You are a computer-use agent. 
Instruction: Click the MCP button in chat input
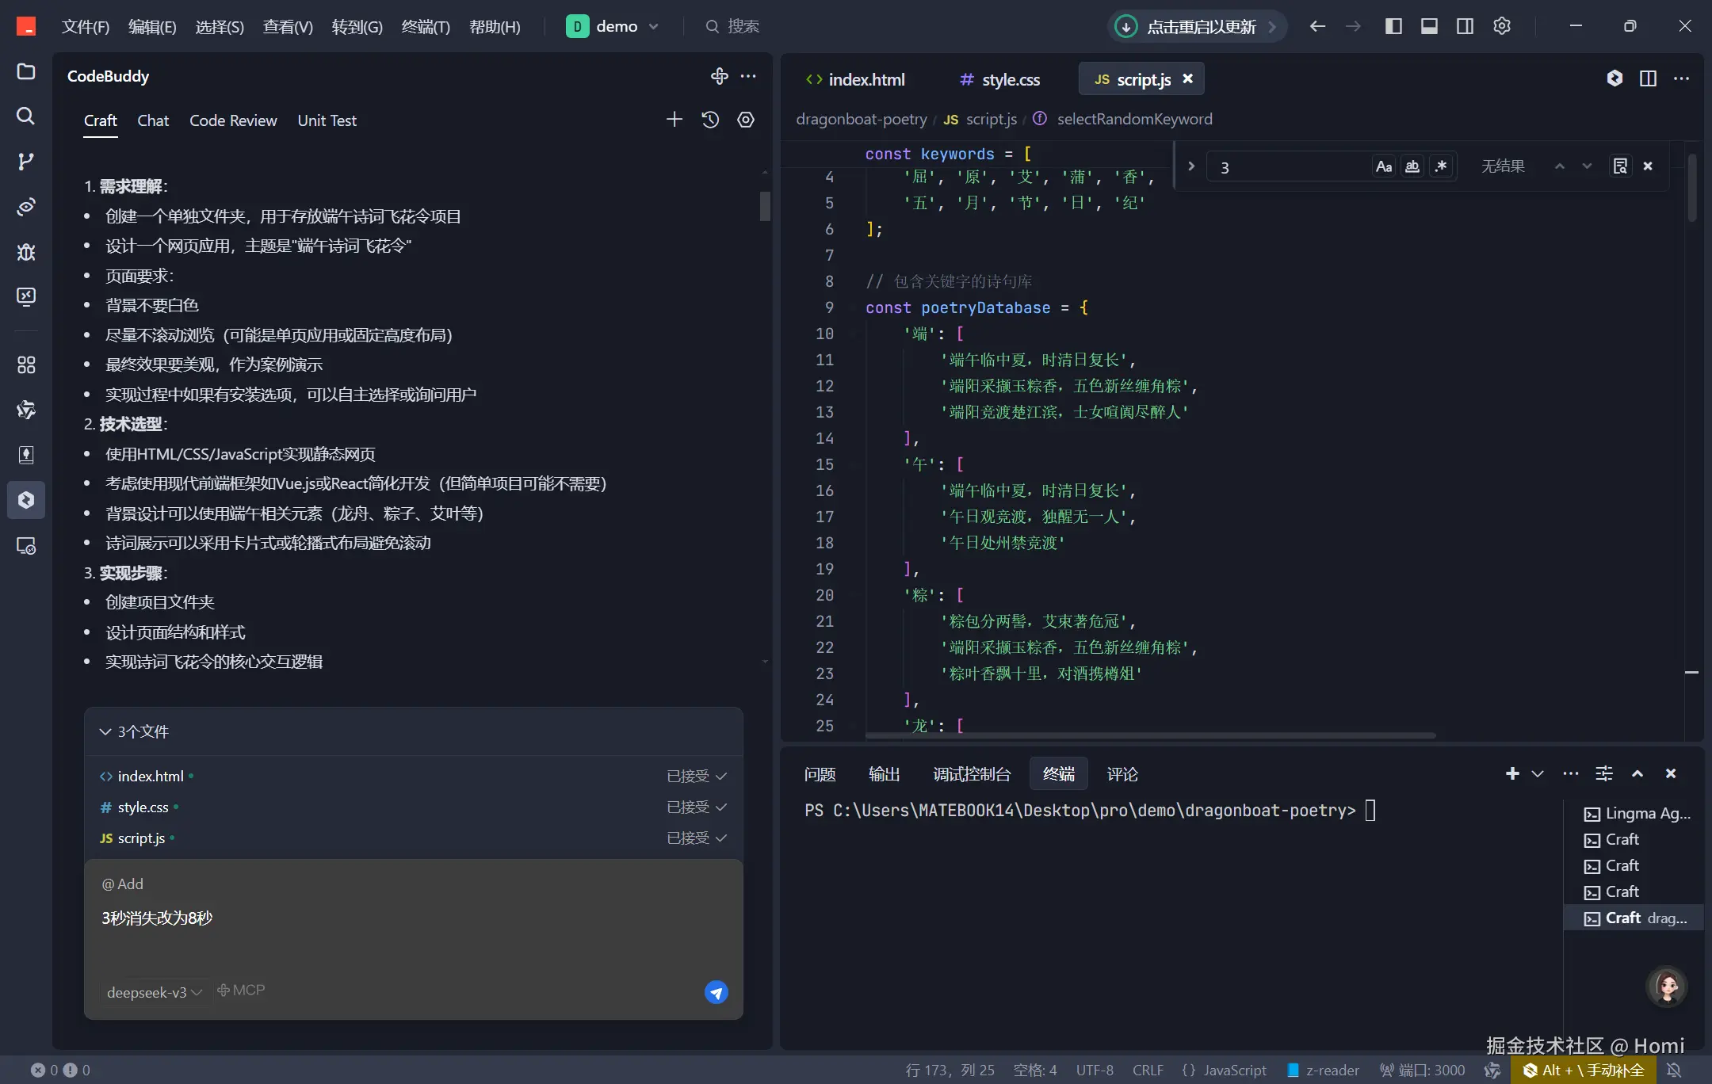(242, 990)
